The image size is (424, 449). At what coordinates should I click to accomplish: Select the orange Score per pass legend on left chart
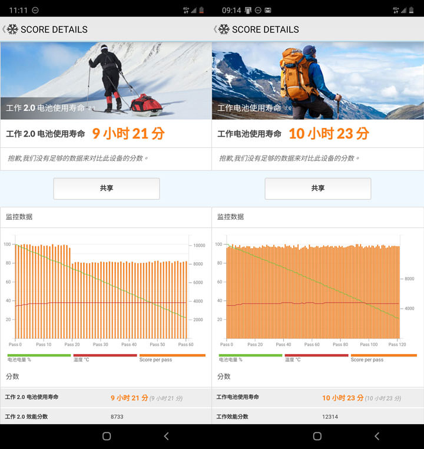click(172, 358)
